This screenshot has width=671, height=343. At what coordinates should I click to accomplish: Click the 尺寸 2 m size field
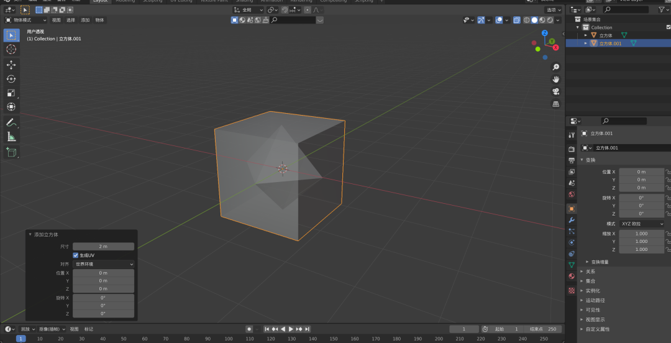(103, 247)
